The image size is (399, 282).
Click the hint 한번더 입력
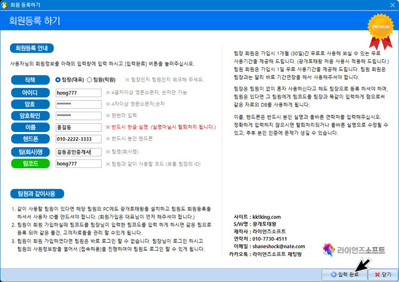[121, 116]
